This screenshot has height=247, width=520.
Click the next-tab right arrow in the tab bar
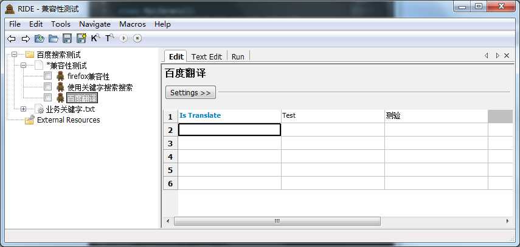497,56
